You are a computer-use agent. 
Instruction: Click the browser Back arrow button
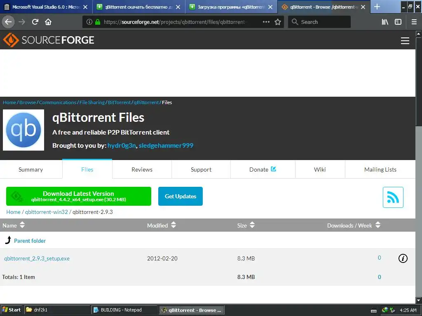pos(8,22)
